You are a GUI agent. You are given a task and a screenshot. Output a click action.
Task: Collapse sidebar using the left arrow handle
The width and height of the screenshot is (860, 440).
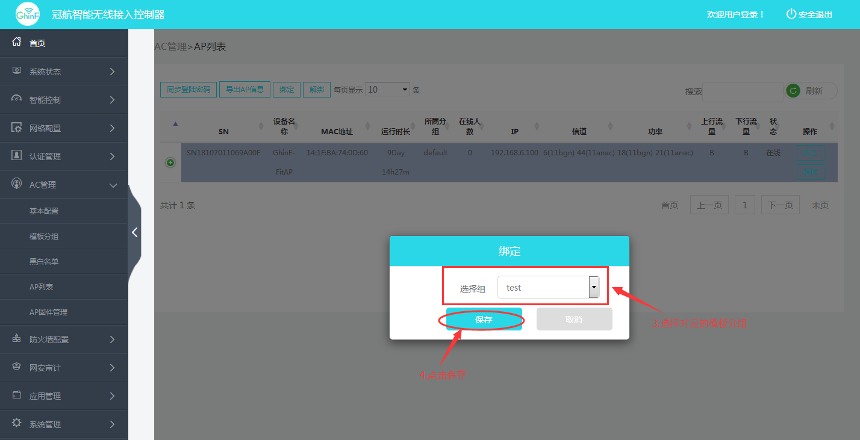pos(135,232)
